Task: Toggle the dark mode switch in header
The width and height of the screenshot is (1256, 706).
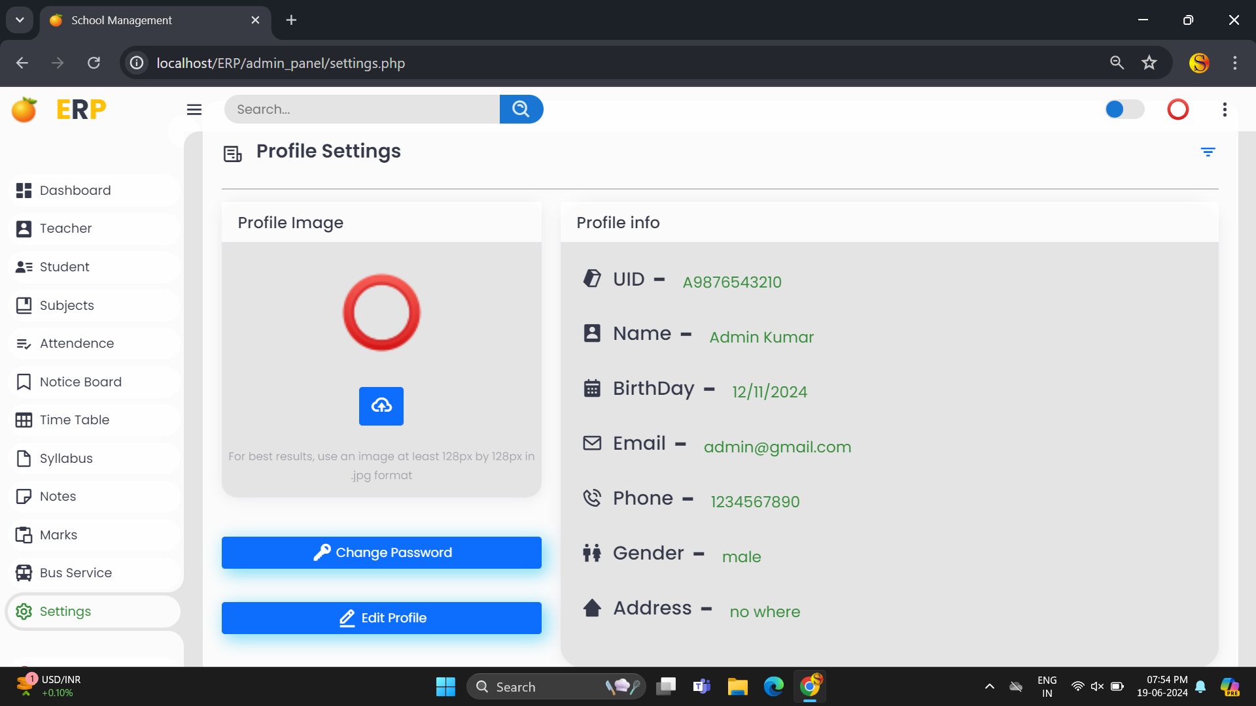Action: [1124, 109]
